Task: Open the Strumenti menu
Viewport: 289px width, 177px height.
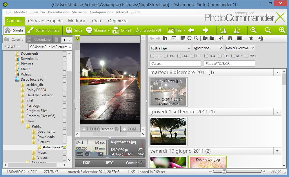Action: click(79, 12)
